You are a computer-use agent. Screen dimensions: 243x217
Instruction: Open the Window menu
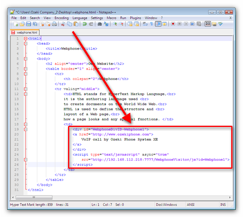(151, 18)
